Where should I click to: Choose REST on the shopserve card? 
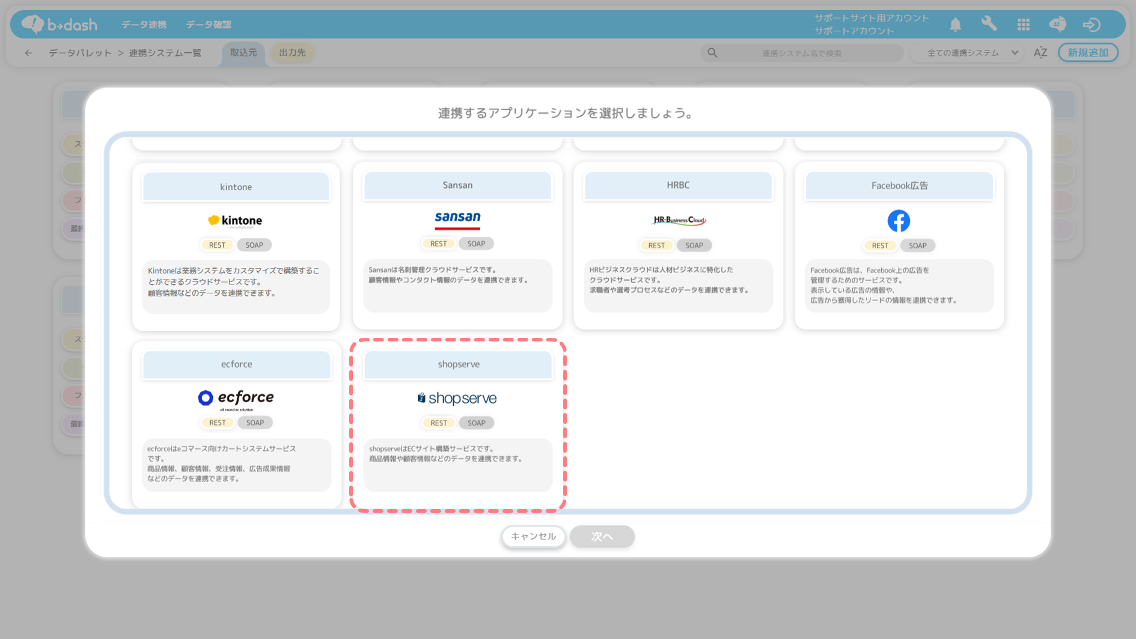click(439, 423)
